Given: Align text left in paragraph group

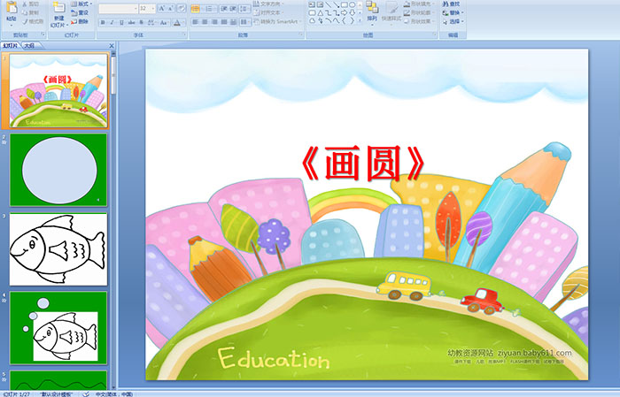Looking at the screenshot, I should click(x=195, y=22).
